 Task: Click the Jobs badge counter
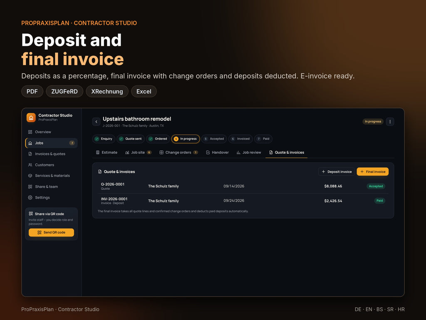[72, 143]
